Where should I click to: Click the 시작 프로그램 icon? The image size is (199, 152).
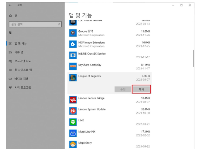coord(10,87)
